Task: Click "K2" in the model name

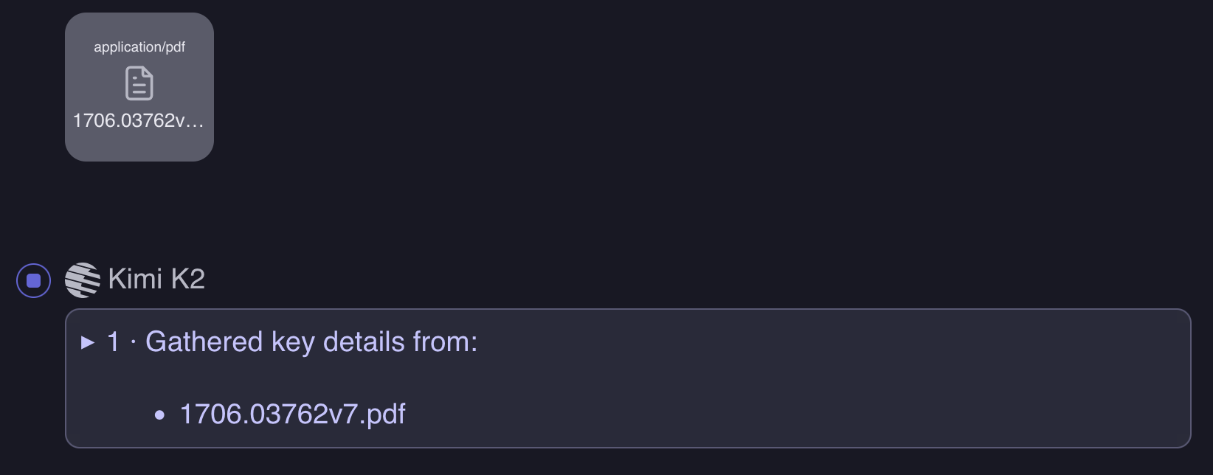Action: [187, 280]
